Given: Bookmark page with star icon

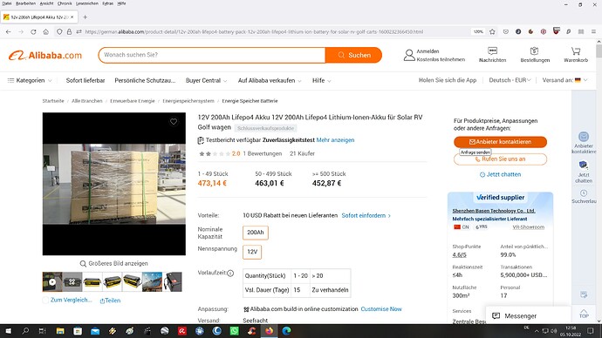Looking at the screenshot, I should [492, 32].
